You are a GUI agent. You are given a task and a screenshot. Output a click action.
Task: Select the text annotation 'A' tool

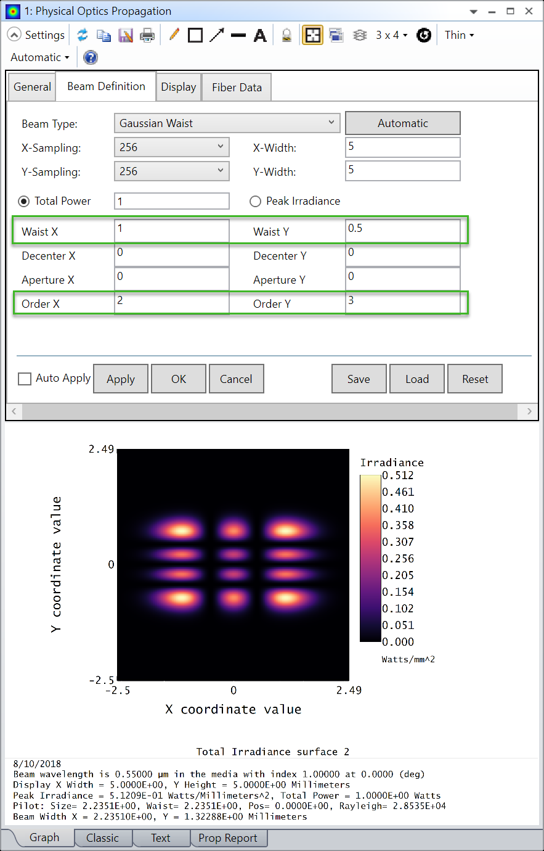260,35
